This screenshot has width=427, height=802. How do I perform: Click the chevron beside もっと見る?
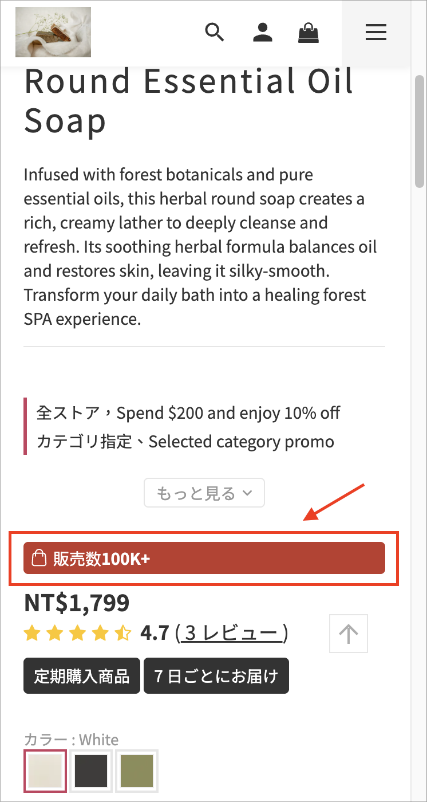pyautogui.click(x=247, y=493)
